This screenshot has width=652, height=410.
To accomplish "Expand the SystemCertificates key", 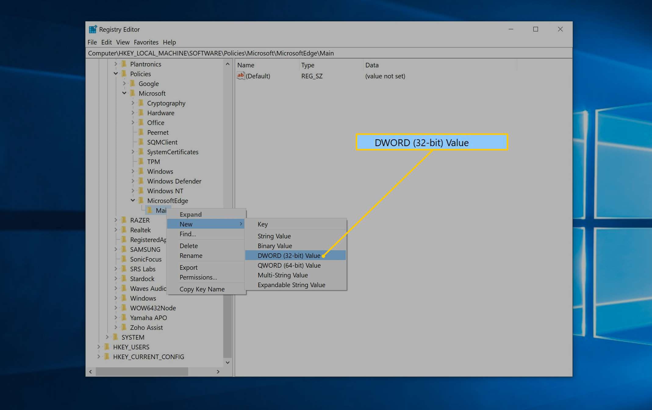I will tap(133, 152).
